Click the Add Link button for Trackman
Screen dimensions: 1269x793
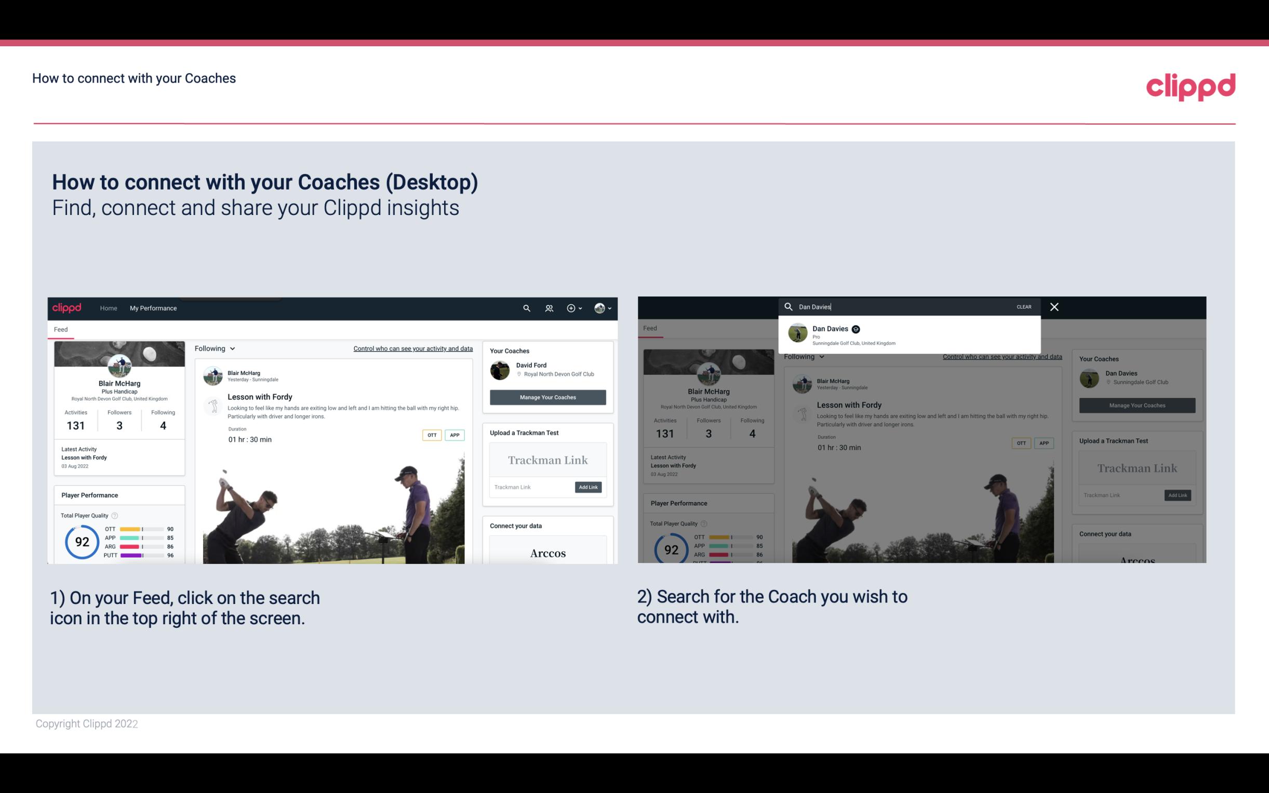(589, 488)
